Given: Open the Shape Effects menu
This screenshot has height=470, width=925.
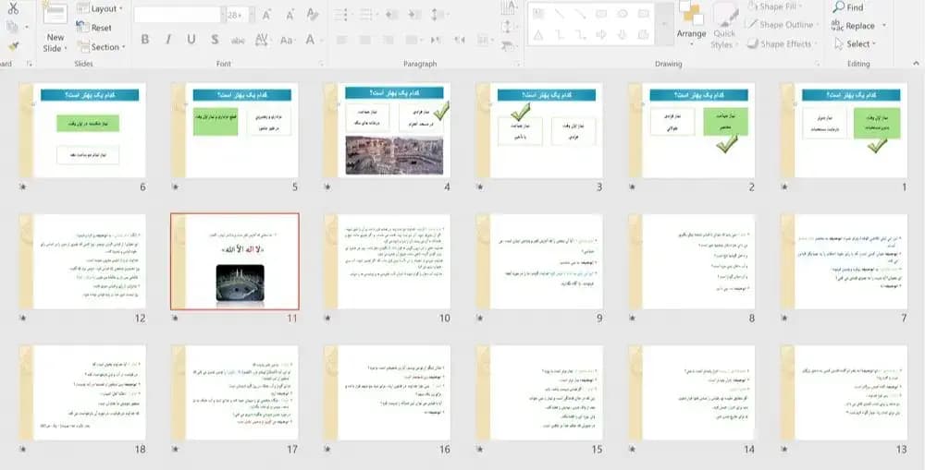Looking at the screenshot, I should point(783,44).
